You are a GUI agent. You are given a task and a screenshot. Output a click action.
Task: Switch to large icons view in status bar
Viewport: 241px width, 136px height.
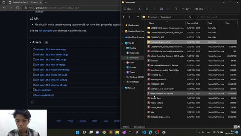(x=238, y=127)
